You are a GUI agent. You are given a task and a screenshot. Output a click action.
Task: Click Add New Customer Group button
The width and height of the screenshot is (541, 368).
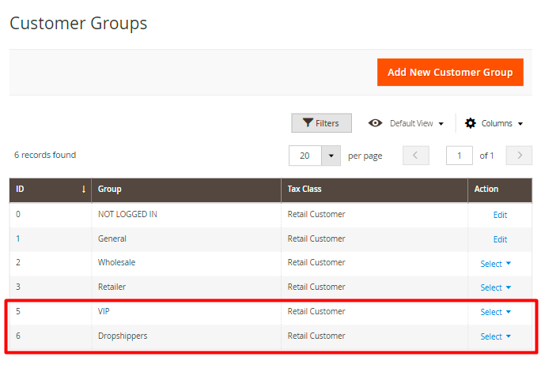450,72
